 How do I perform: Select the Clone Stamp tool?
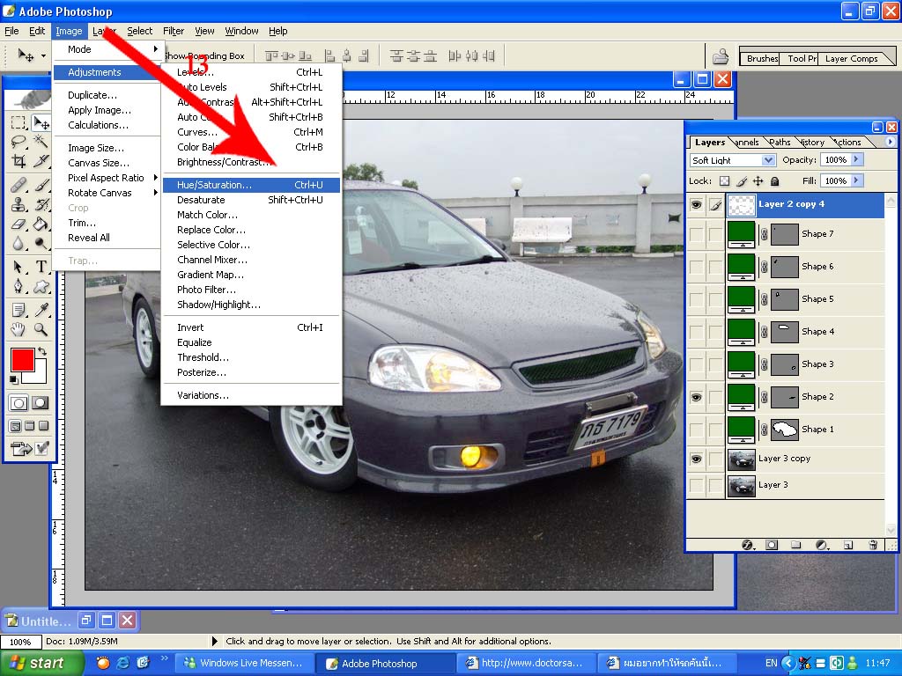[x=19, y=204]
